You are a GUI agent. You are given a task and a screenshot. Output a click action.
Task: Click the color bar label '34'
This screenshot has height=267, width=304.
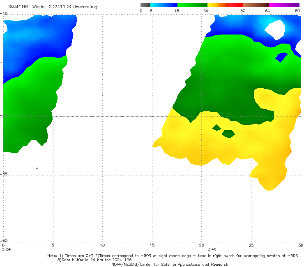tap(206, 11)
